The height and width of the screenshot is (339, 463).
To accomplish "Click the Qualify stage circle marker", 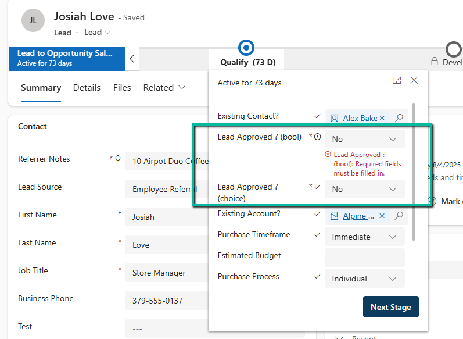I will click(x=247, y=48).
